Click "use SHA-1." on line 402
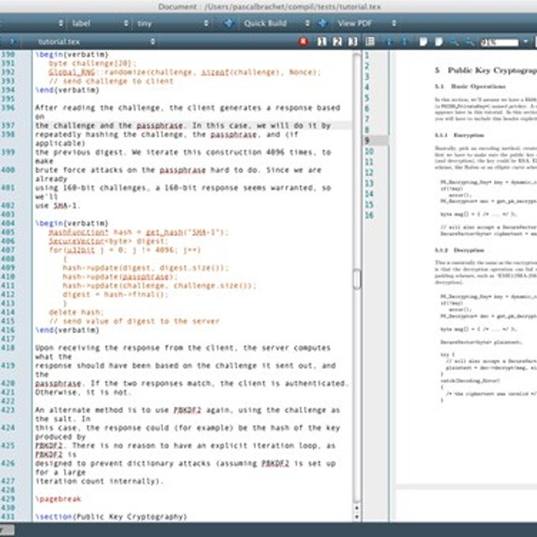 (58, 206)
